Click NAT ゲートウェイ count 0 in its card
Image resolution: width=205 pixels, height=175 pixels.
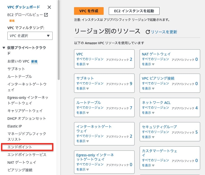197,59
